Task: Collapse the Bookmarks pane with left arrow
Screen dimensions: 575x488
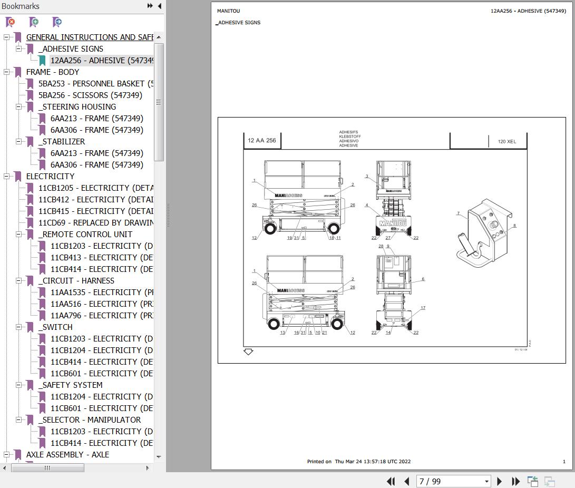Action: click(160, 6)
